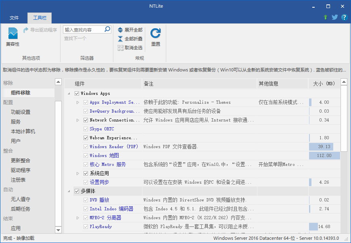Click the 取消全选 deselect all icon
The width and height of the screenshot is (351, 243).
120,48
